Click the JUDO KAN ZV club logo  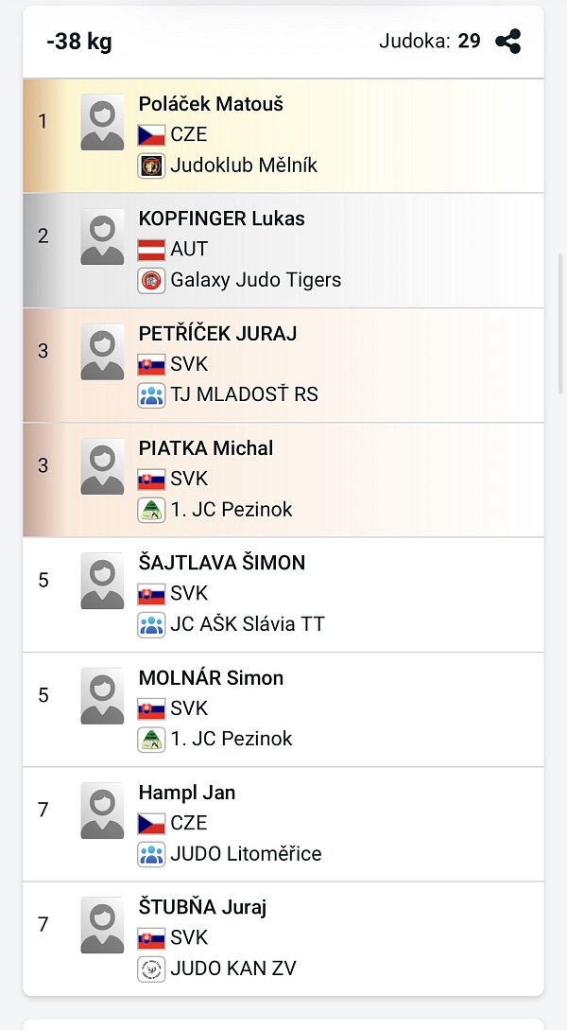tap(151, 969)
